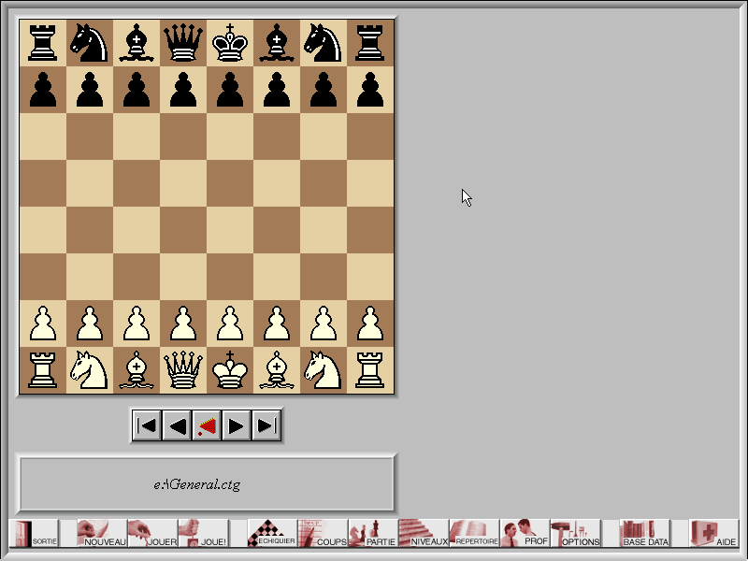This screenshot has width=748, height=561.
Task: Select the black knight on b8
Action: 90,43
